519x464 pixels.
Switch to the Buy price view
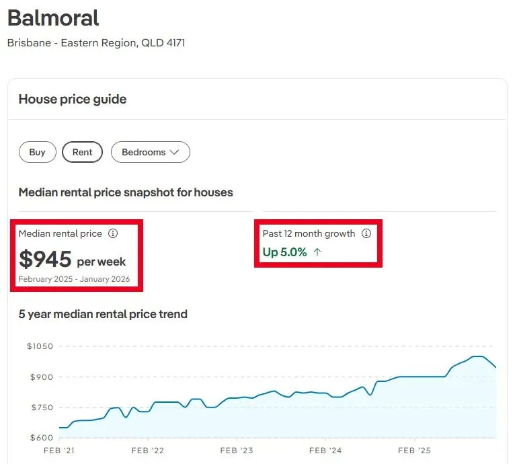coord(38,152)
